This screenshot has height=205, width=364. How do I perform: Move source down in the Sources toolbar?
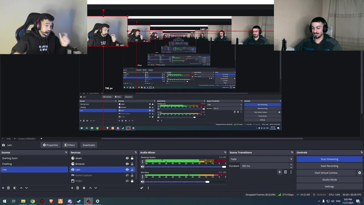[96, 188]
